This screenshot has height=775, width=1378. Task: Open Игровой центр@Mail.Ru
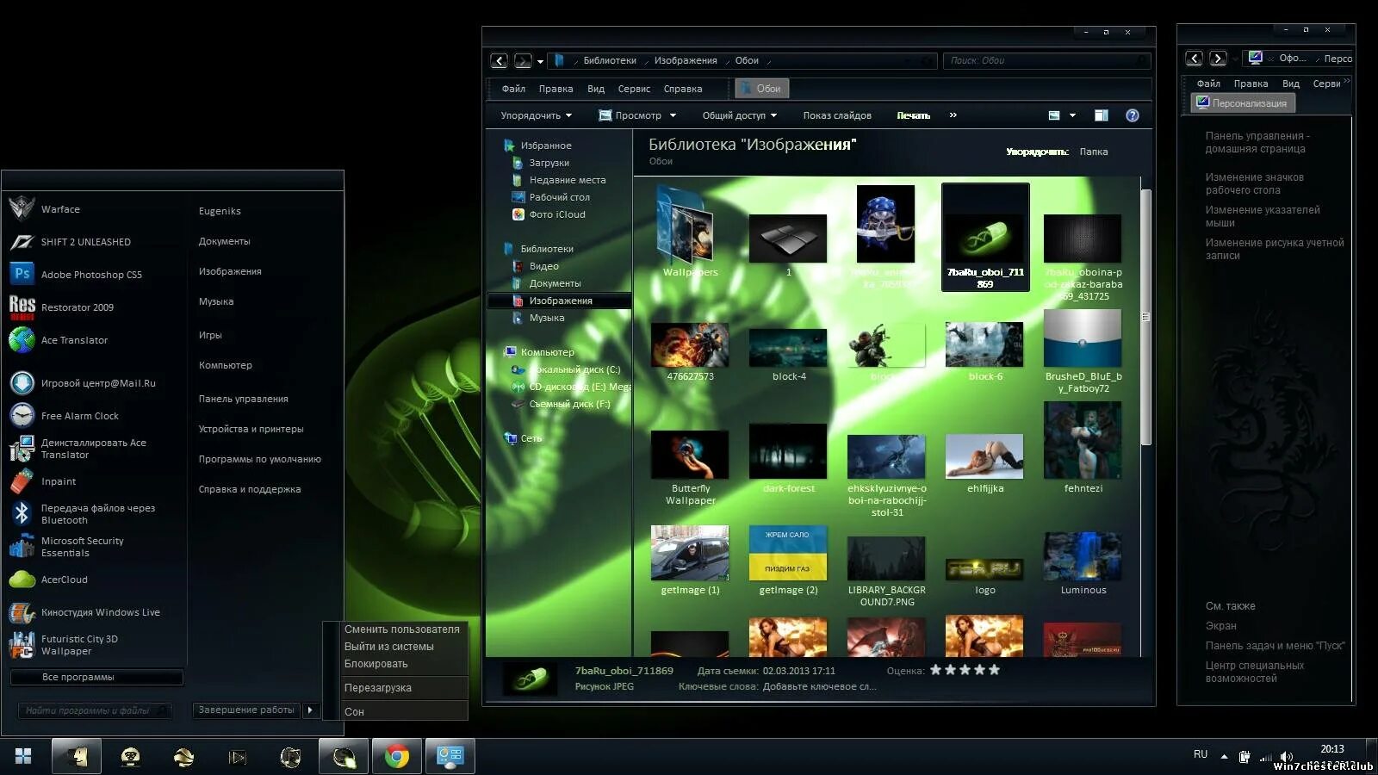pos(83,383)
